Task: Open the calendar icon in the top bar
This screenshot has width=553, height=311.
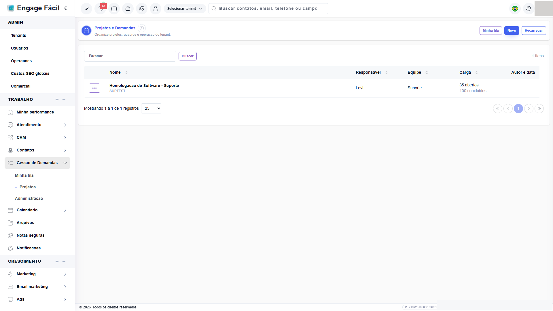Action: pos(114,9)
